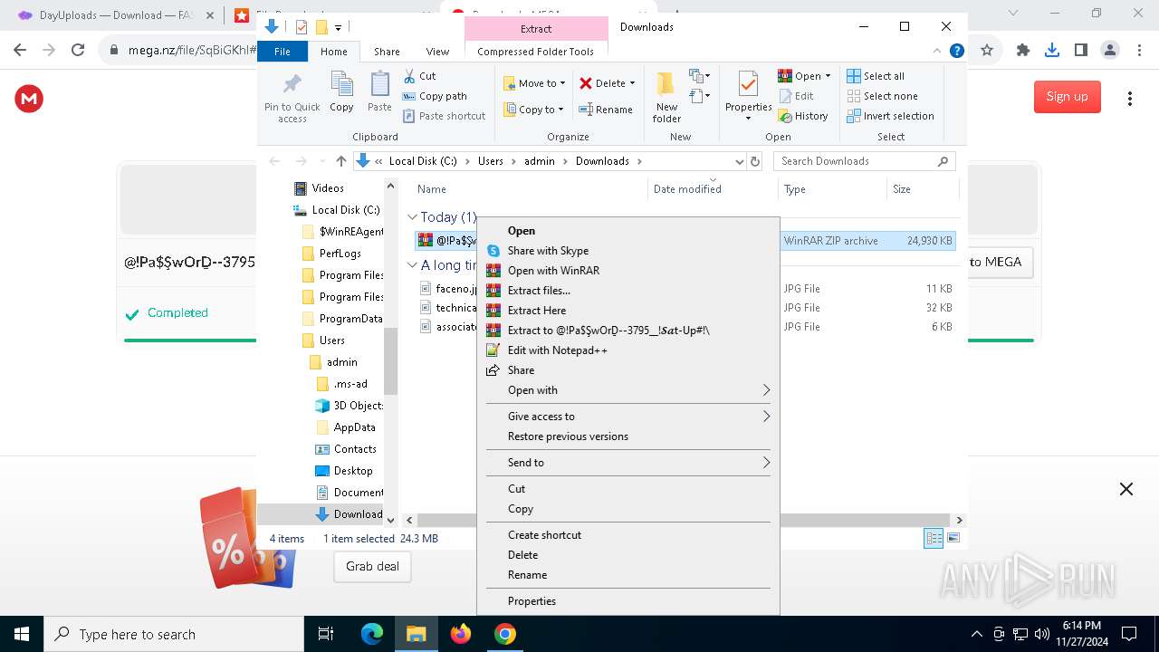
Task: Click the Chrome downloads icon
Action: 1052,51
